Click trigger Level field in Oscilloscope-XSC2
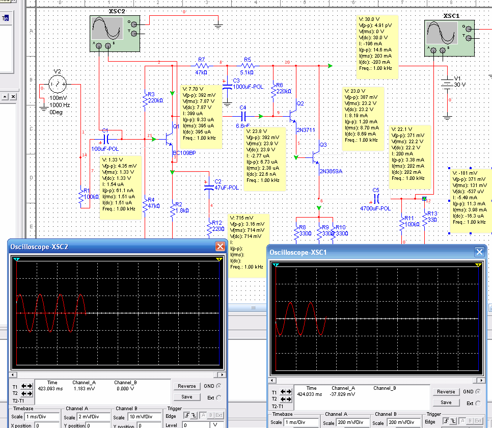 [x=196, y=425]
